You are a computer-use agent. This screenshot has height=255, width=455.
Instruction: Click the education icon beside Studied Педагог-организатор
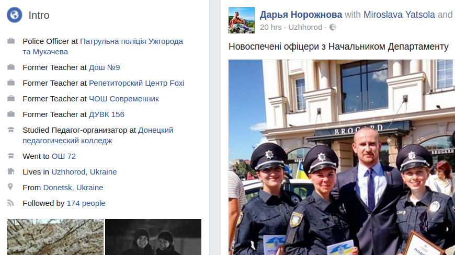(x=11, y=130)
